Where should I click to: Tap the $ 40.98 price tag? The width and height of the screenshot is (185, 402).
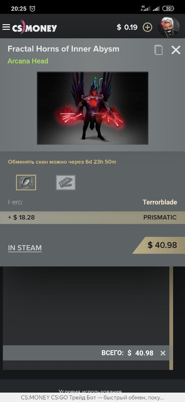[159, 245]
